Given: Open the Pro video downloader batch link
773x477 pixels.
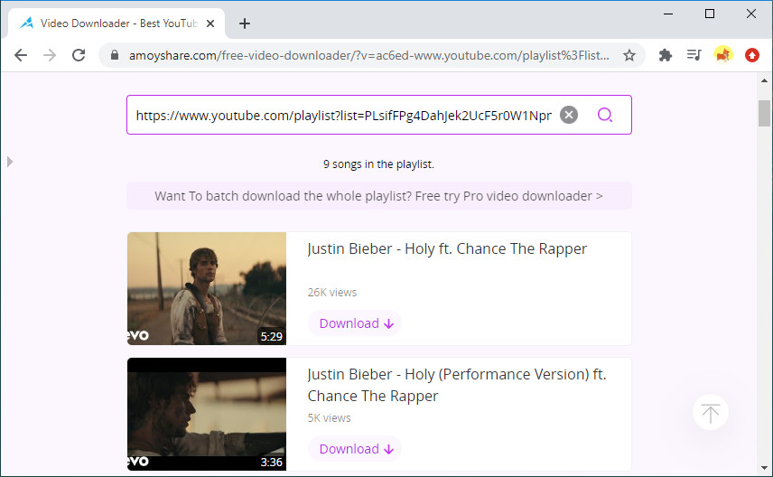Looking at the screenshot, I should pyautogui.click(x=378, y=196).
